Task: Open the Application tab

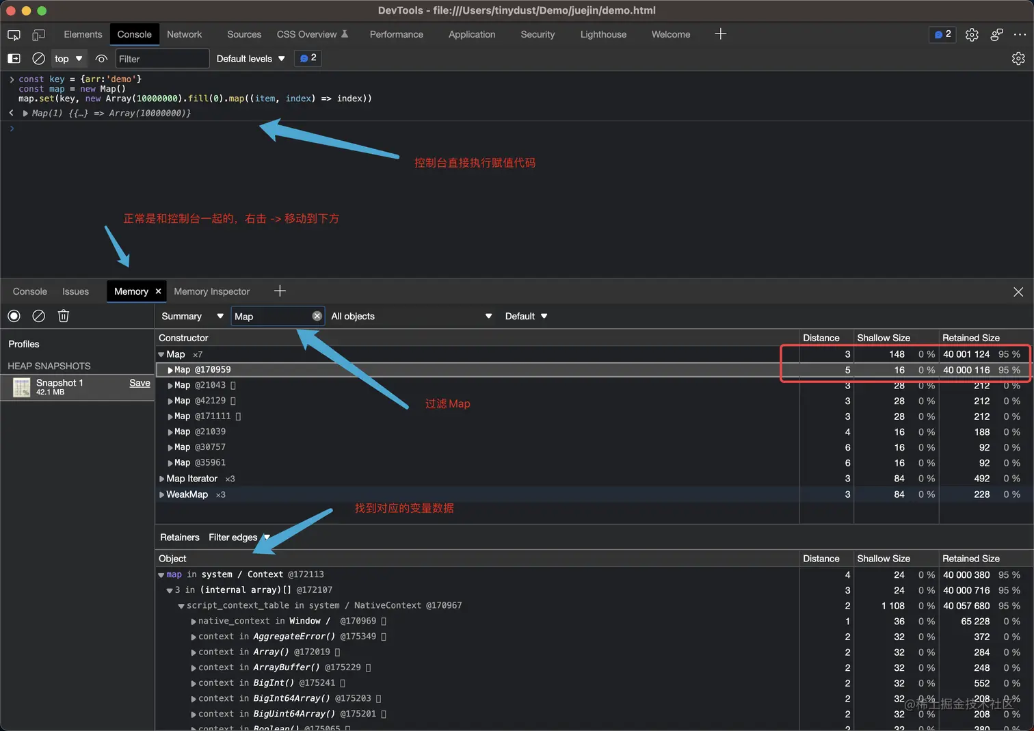Action: tap(472, 34)
